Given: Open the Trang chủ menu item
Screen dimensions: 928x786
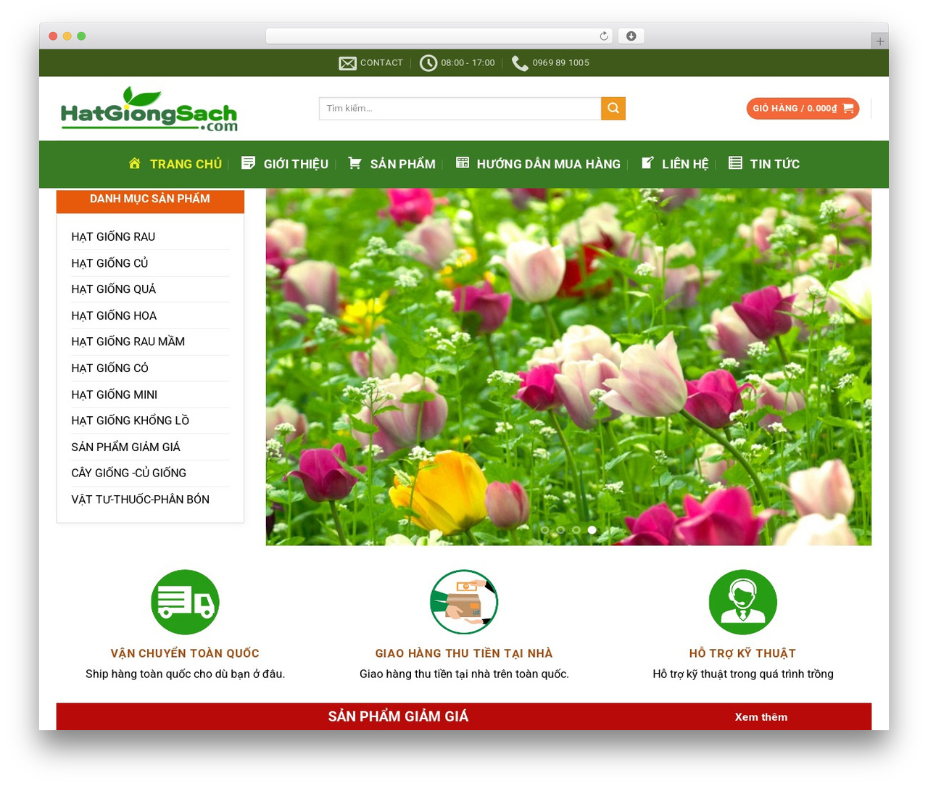Looking at the screenshot, I should pos(175,164).
